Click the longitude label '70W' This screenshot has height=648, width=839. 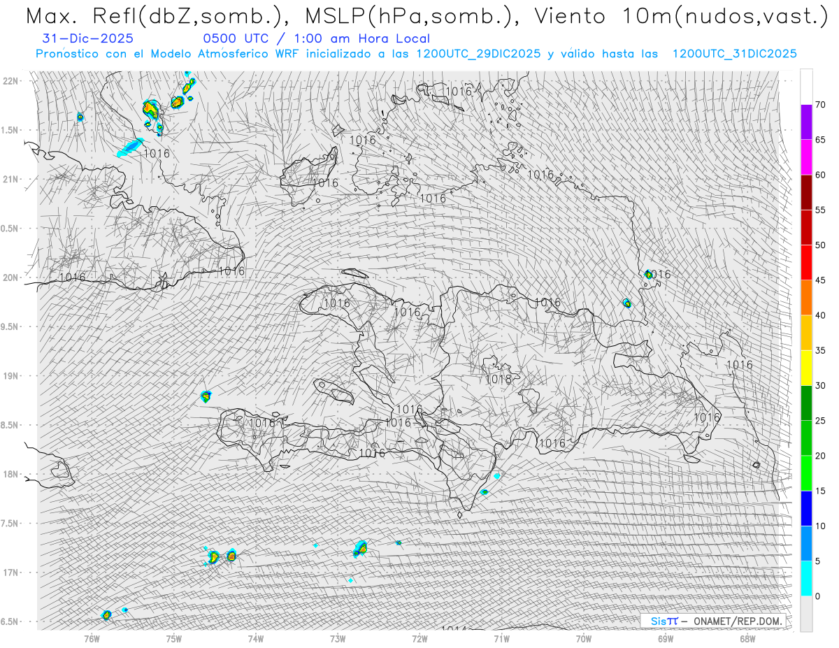coord(584,638)
